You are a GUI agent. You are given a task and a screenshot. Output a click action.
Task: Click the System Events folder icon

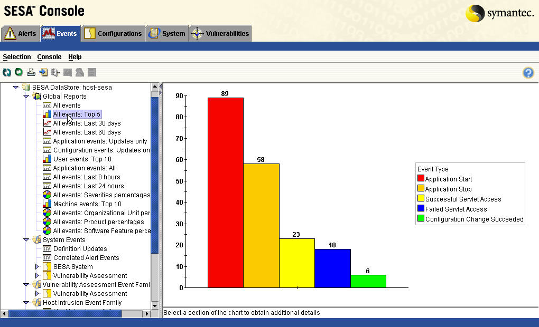36,239
